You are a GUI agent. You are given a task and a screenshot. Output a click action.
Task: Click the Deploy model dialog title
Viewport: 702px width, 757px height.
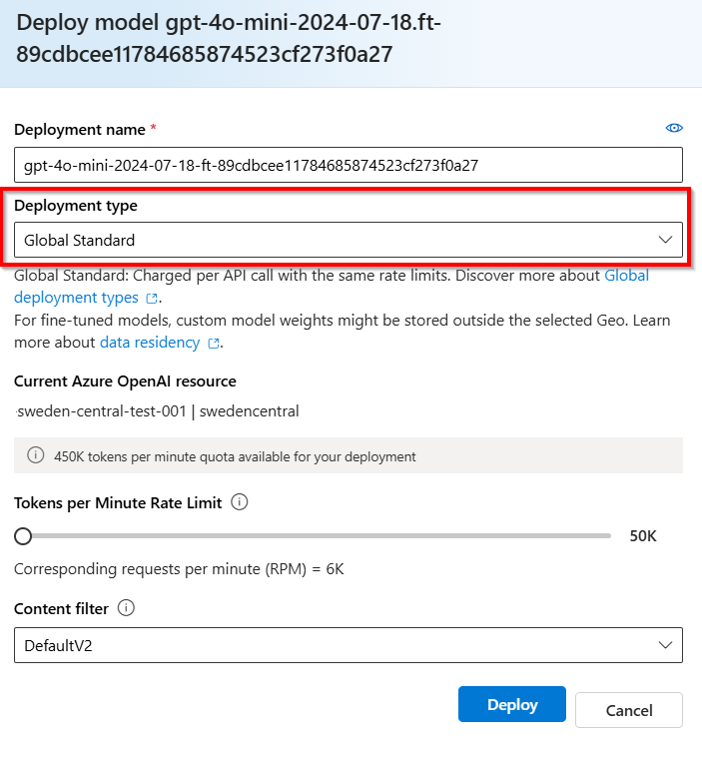pyautogui.click(x=229, y=38)
